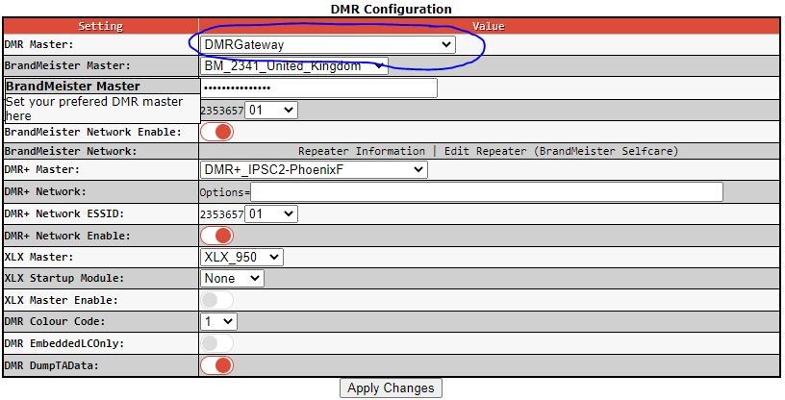The width and height of the screenshot is (785, 400).
Task: Click the 'DMR Master:' setting label
Action: tap(38, 44)
